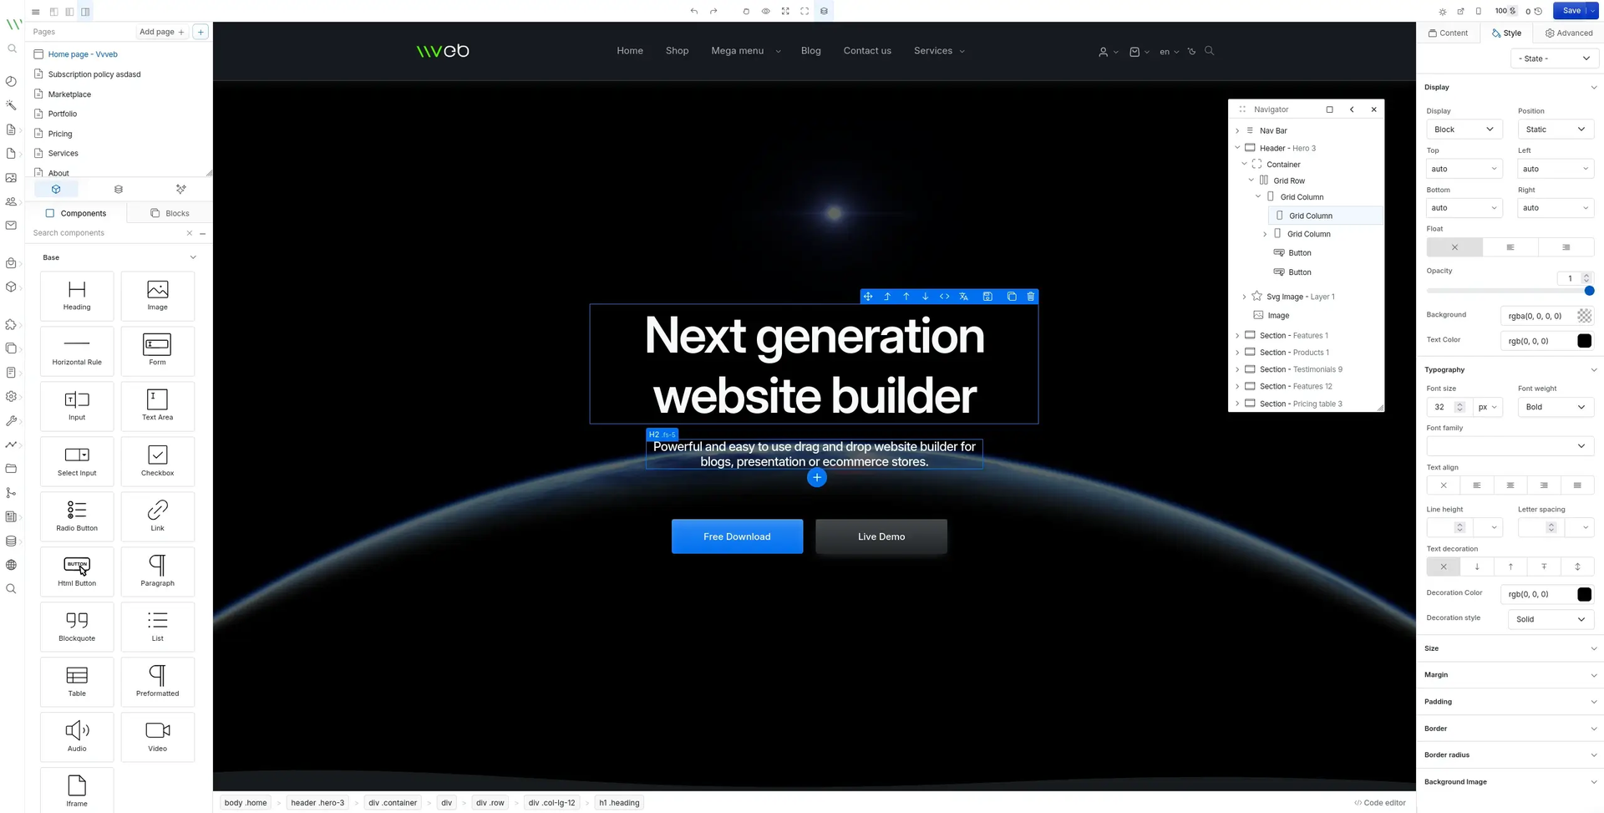Open the Code editor link

coord(1380,803)
